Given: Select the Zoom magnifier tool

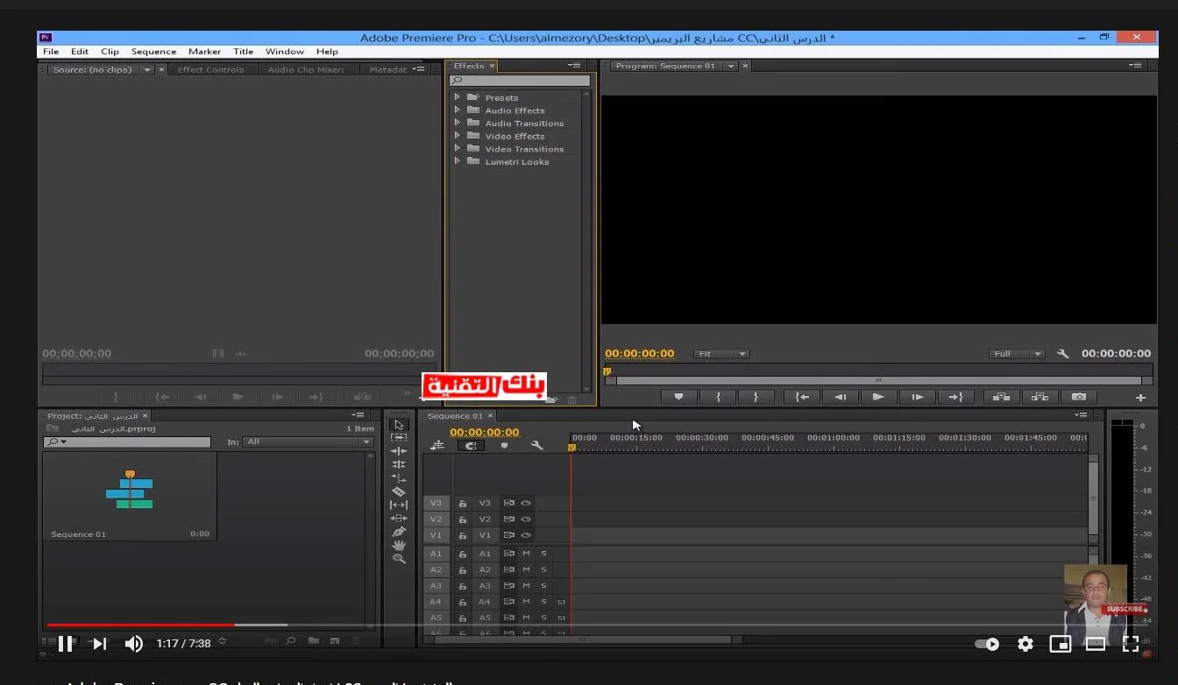Looking at the screenshot, I should (x=399, y=558).
